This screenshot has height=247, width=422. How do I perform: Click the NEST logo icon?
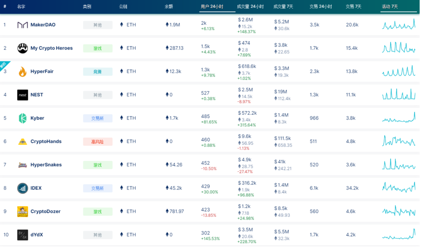(x=22, y=95)
